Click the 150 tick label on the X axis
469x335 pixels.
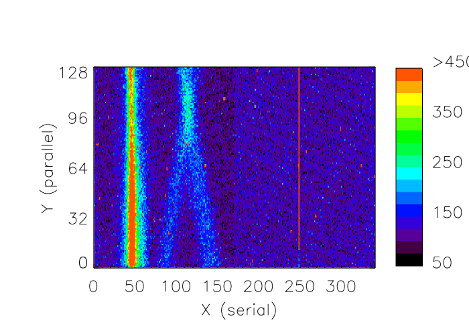218,286
